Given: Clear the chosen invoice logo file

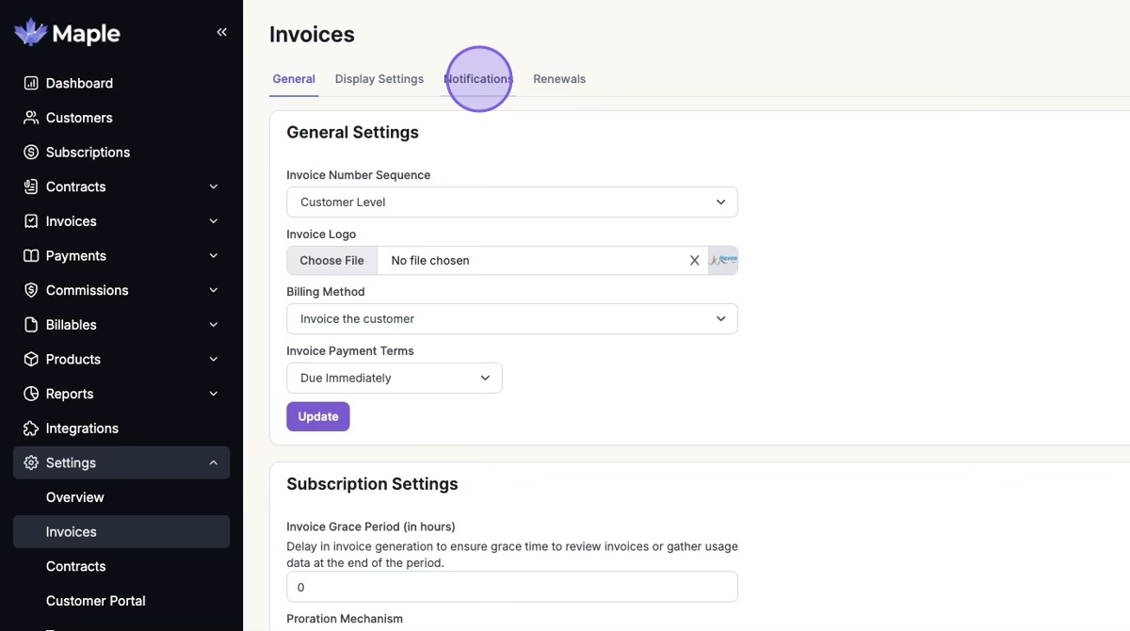Looking at the screenshot, I should click(695, 261).
